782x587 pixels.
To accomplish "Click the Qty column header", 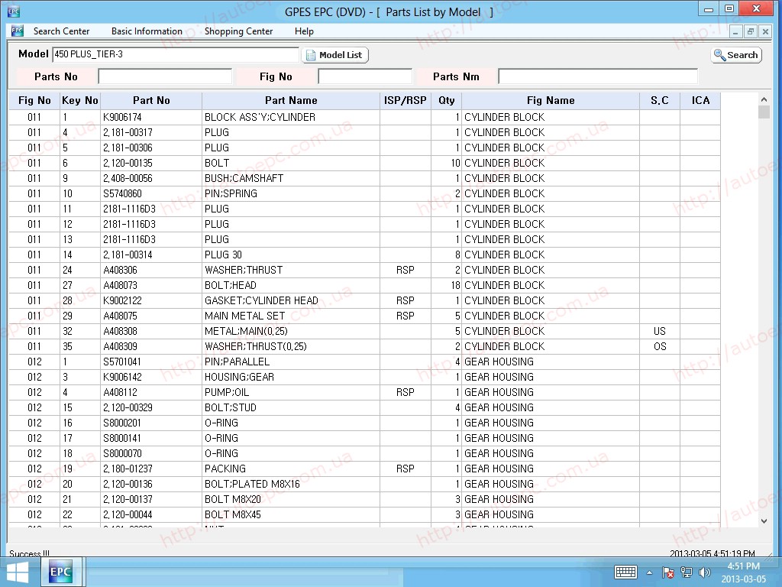I will tap(446, 100).
